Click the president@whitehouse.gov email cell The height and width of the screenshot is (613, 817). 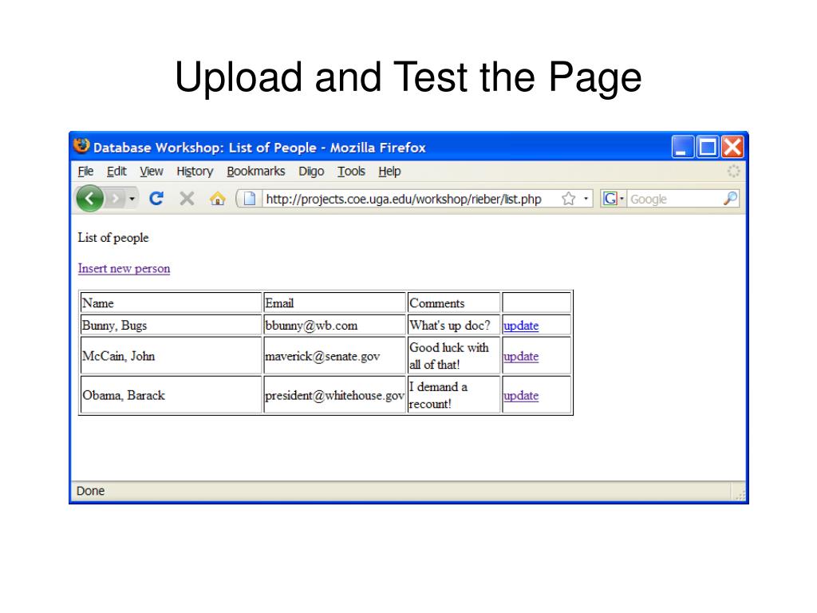(x=334, y=395)
